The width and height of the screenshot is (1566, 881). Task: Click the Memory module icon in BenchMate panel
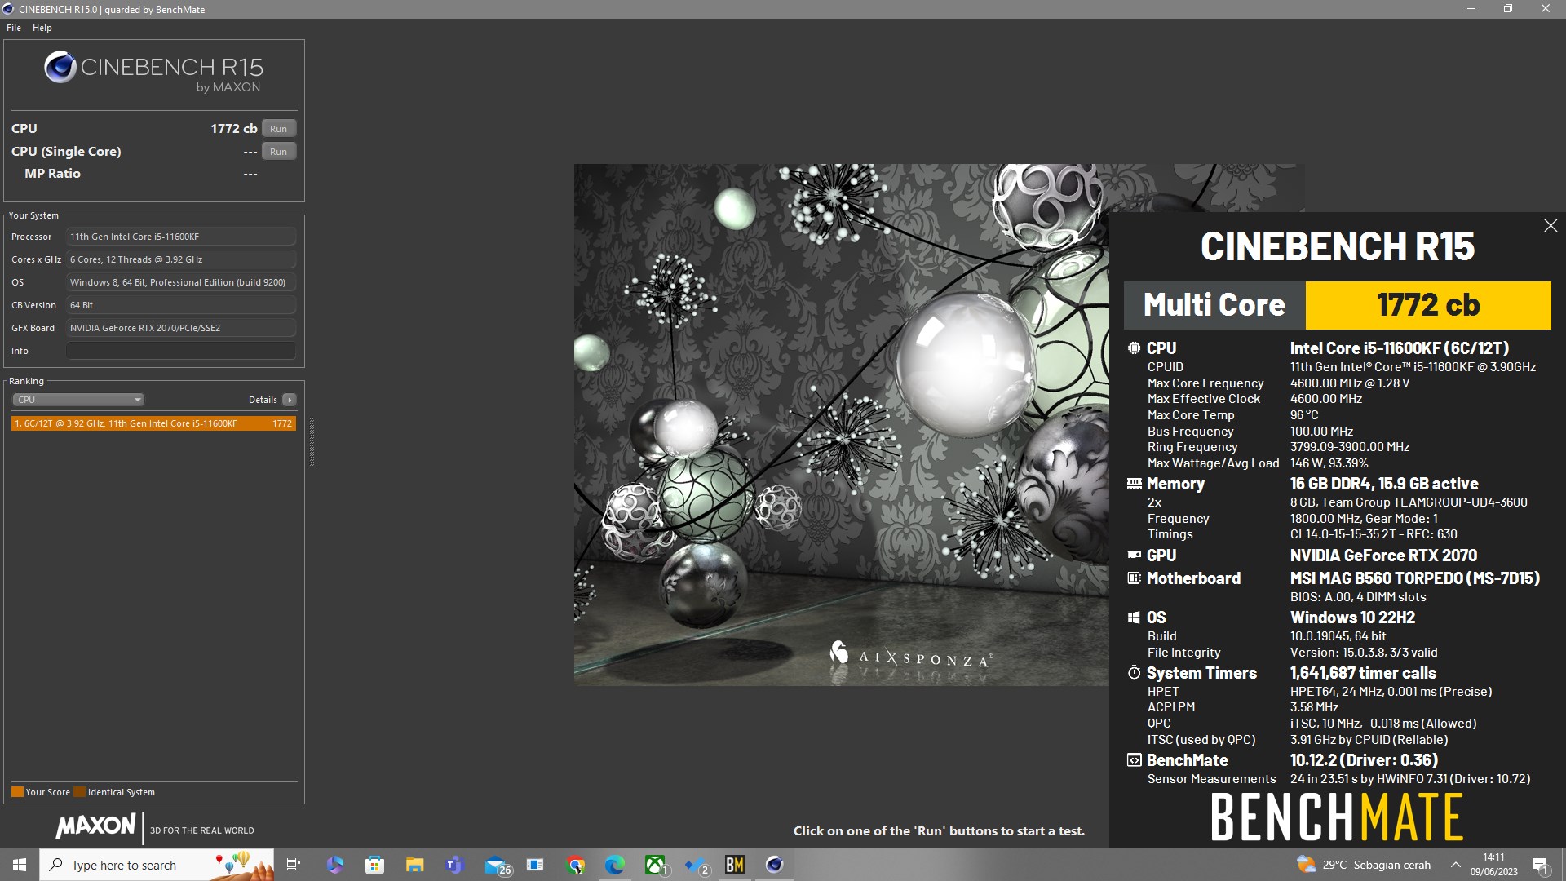coord(1134,484)
